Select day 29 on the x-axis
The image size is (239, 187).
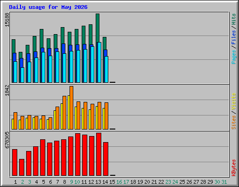[x=210, y=182]
